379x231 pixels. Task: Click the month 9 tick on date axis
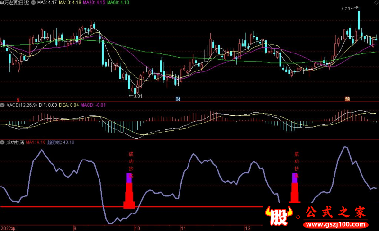click(75, 228)
